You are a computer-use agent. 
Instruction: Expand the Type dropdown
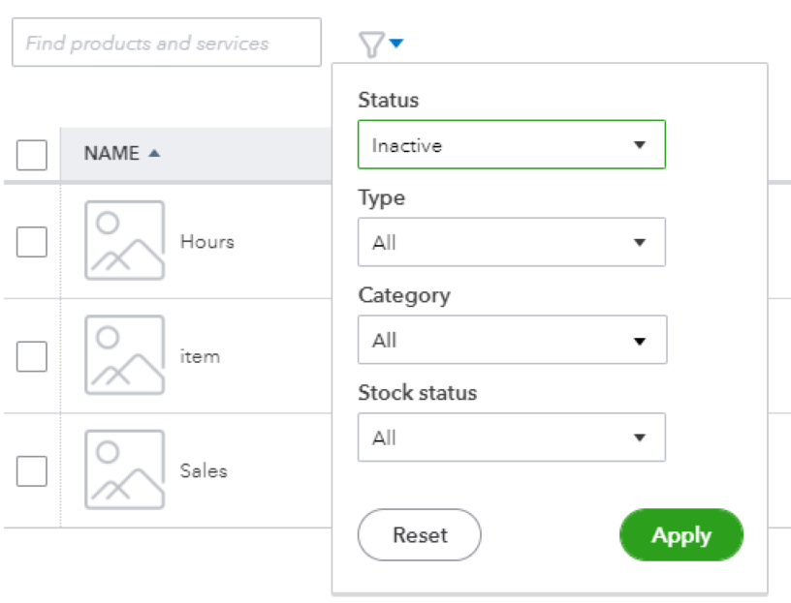[511, 242]
